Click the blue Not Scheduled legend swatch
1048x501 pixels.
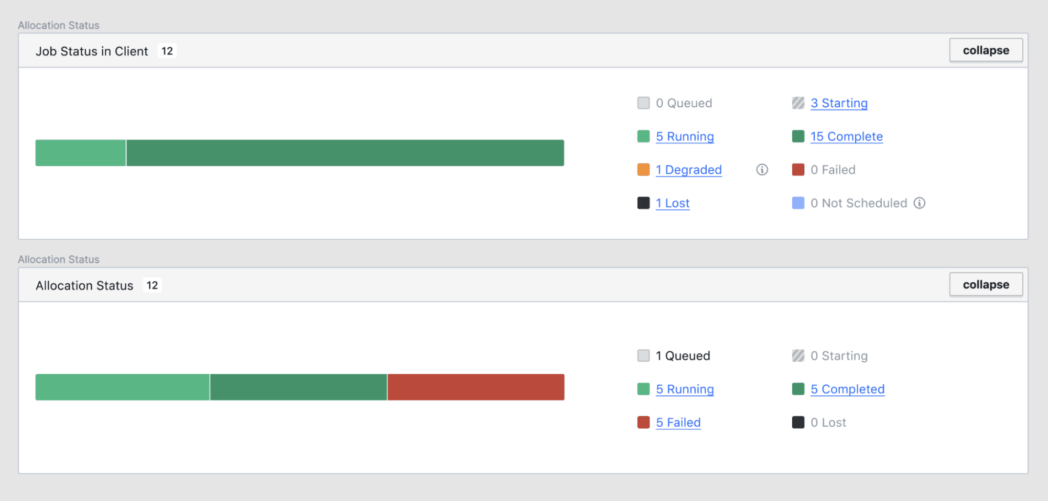798,203
